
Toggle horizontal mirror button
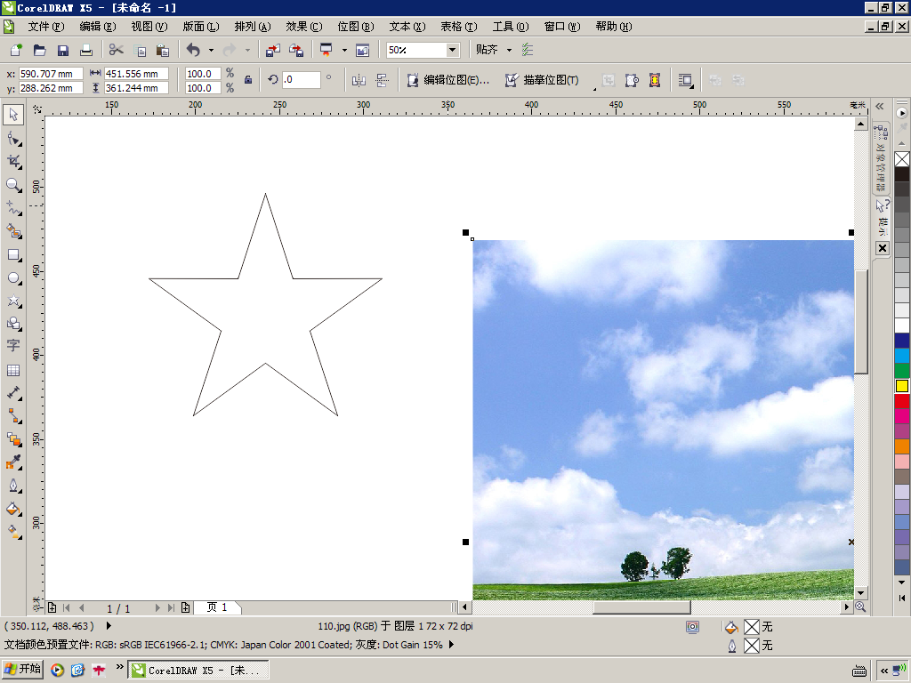pos(359,81)
